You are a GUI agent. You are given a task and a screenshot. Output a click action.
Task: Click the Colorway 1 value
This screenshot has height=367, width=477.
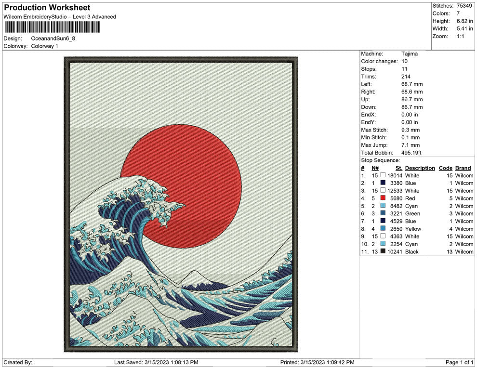pyautogui.click(x=44, y=46)
